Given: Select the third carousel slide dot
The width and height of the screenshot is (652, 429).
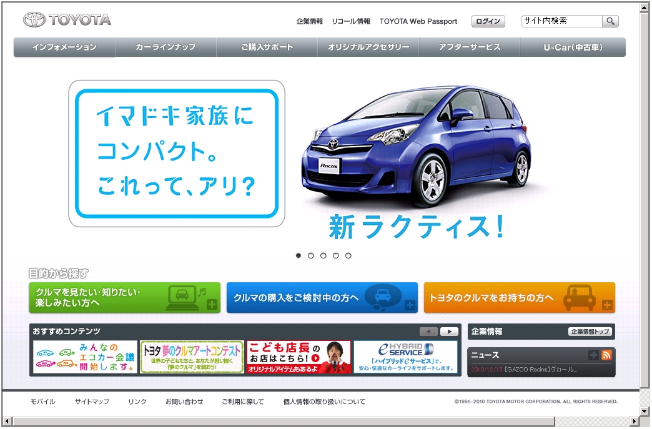Looking at the screenshot, I should 324,255.
